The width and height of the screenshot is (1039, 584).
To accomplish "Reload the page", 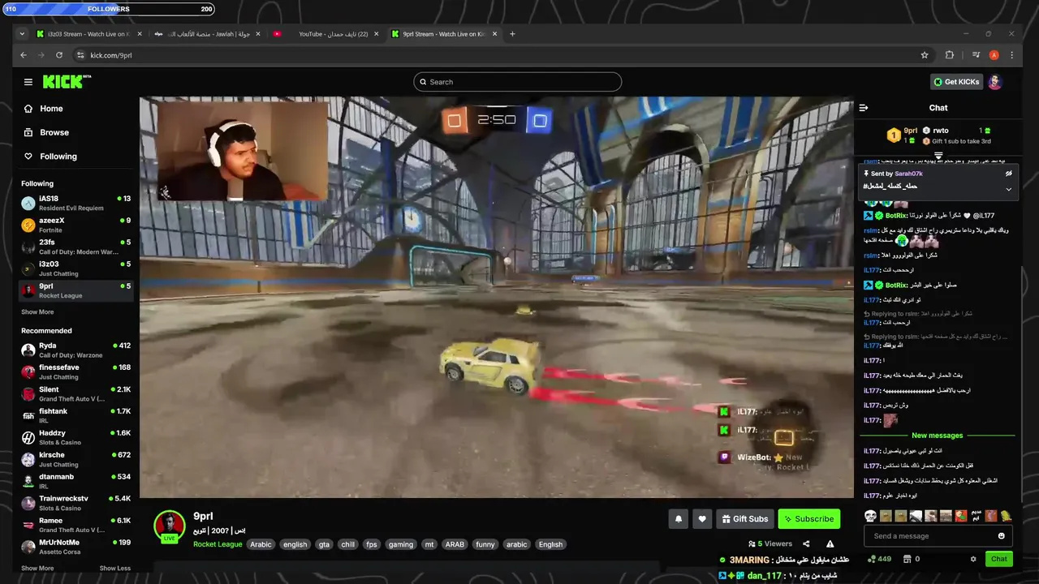I will click(59, 55).
